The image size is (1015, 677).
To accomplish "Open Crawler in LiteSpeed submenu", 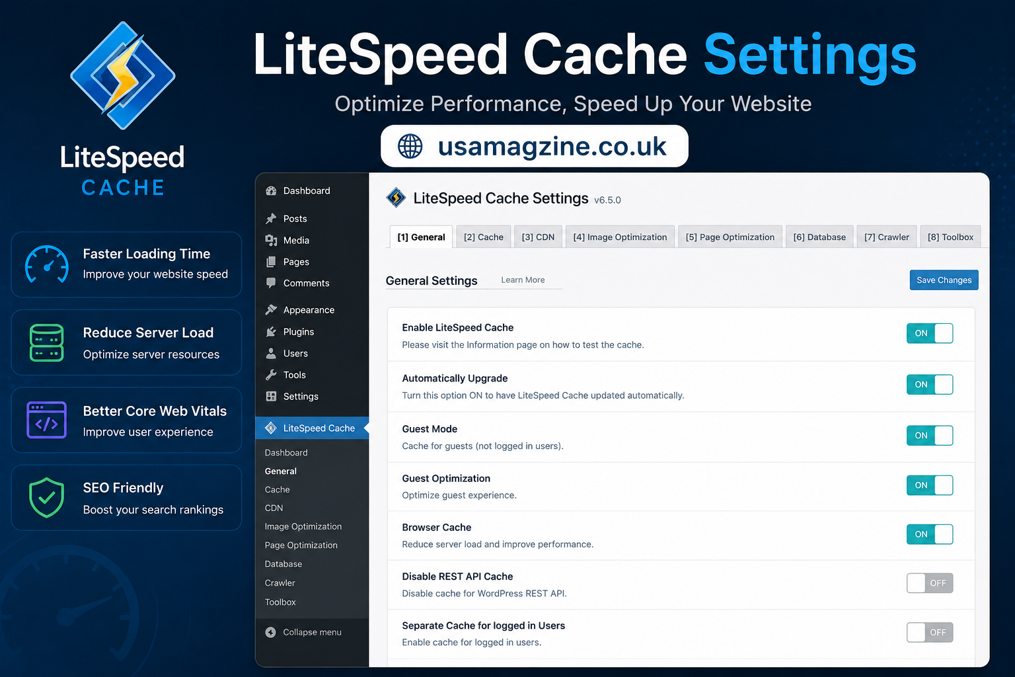I will 280,583.
